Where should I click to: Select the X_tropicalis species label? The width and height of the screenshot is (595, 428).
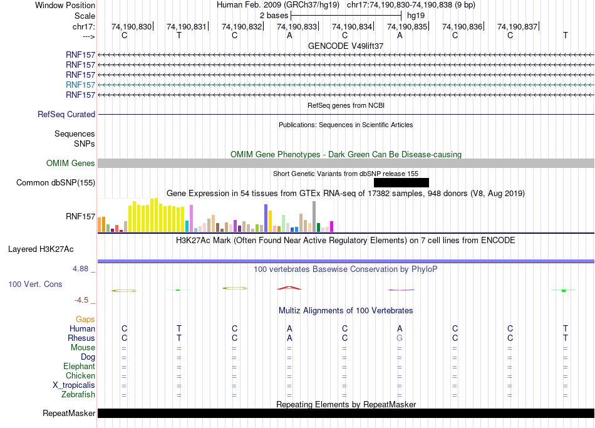pos(74,385)
